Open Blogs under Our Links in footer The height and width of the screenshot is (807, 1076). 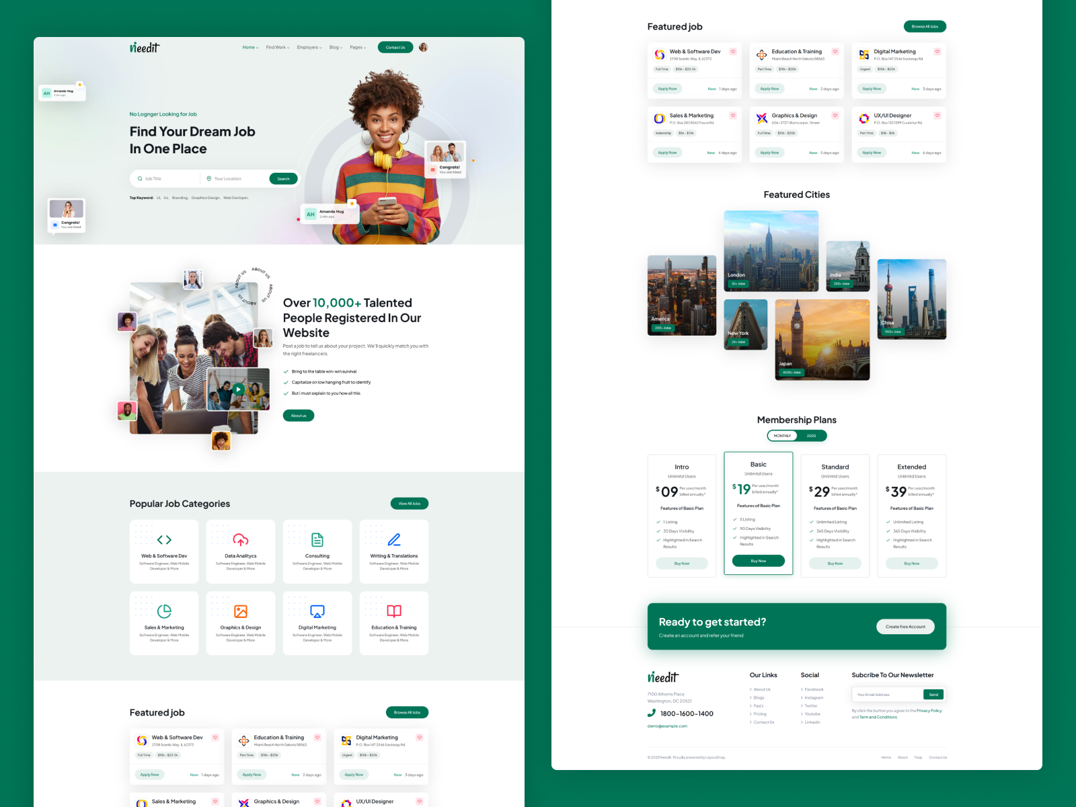pos(759,697)
